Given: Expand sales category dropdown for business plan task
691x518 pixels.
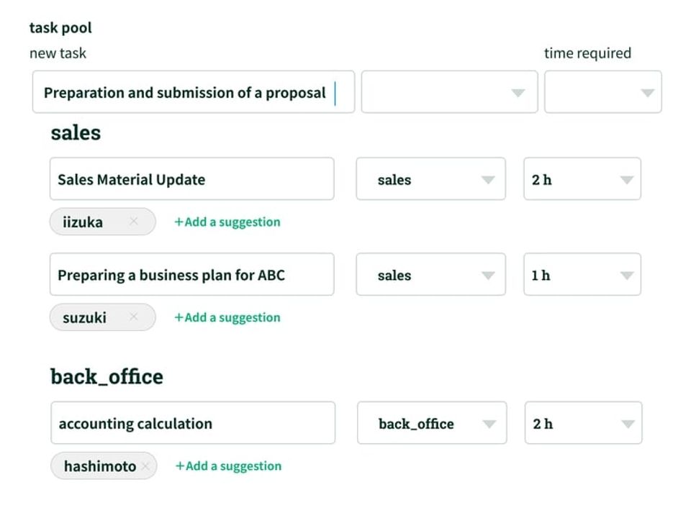Looking at the screenshot, I should tap(430, 275).
